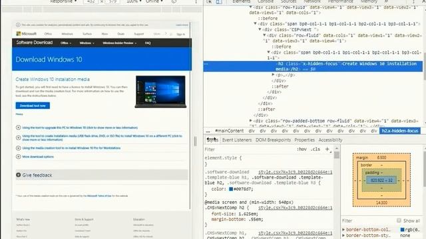Select h2.x-hidden-focus in breadcrumb
This screenshot has height=239, width=426.
point(400,131)
